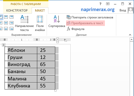The width and height of the screenshot is (134, 96).
Task: Click the cell Бананы
Action: coord(21,71)
